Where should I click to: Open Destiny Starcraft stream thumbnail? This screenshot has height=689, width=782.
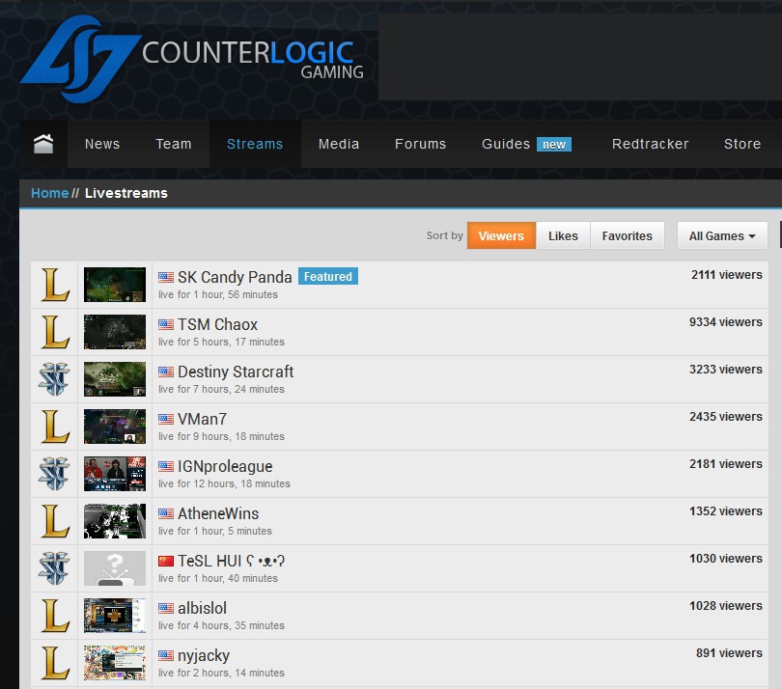pos(115,379)
